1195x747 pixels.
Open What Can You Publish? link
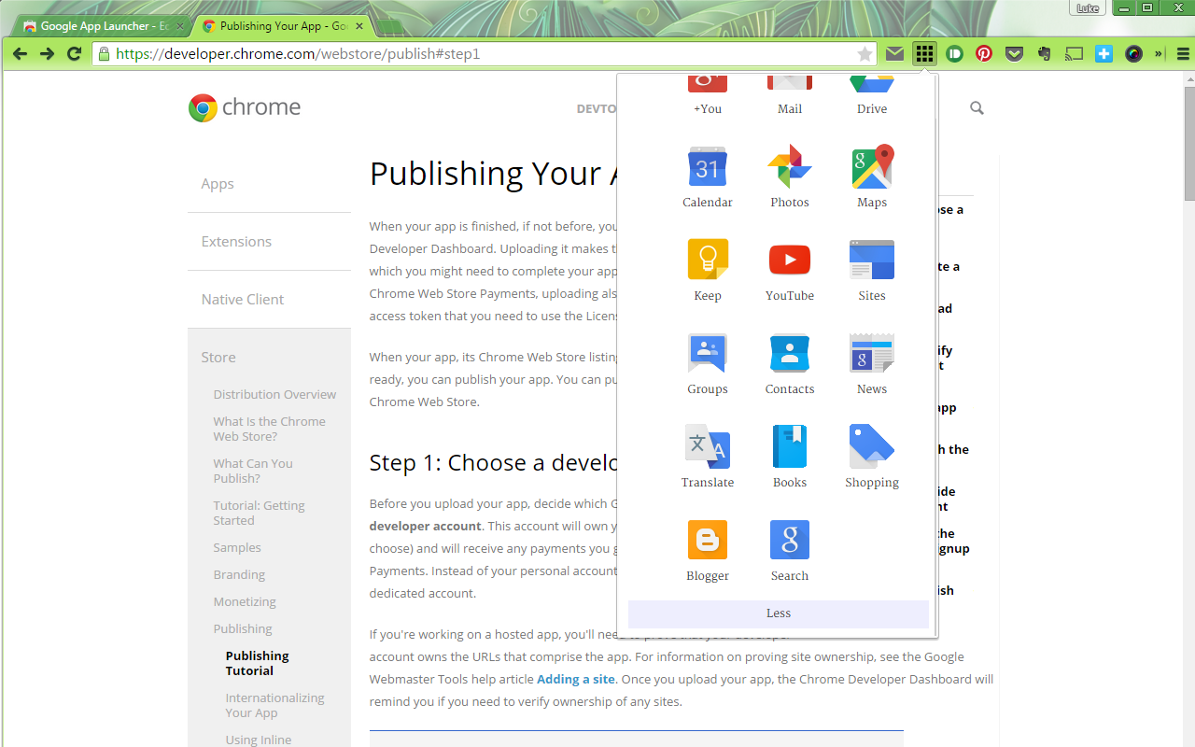tap(253, 471)
